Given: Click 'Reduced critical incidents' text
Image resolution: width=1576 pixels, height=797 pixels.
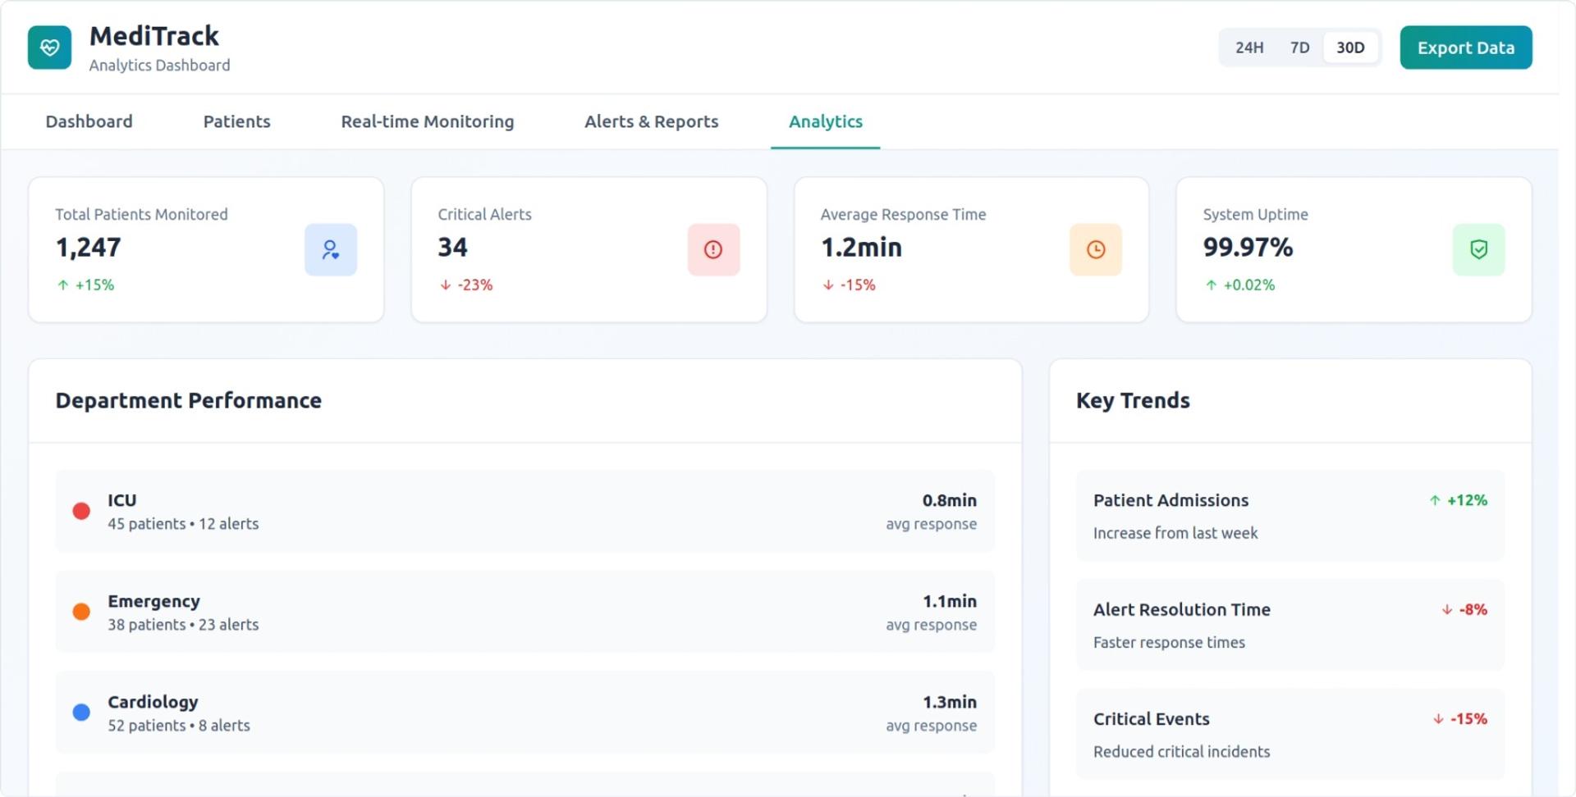Looking at the screenshot, I should (1181, 752).
